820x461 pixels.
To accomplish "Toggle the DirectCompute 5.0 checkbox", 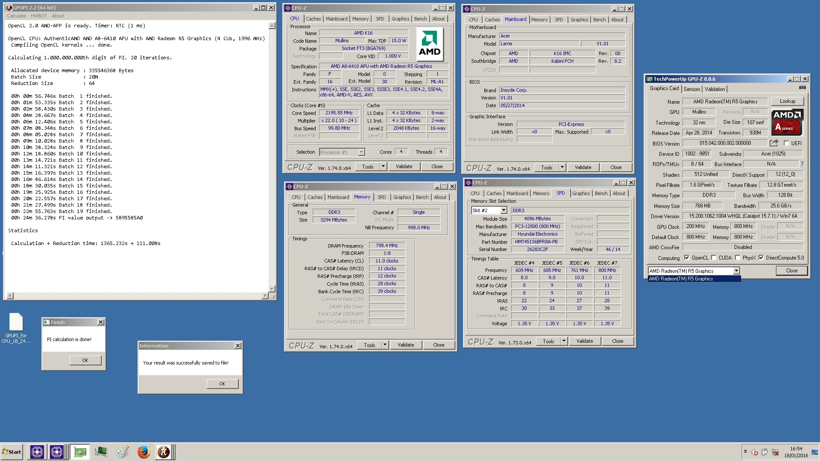I will 761,258.
